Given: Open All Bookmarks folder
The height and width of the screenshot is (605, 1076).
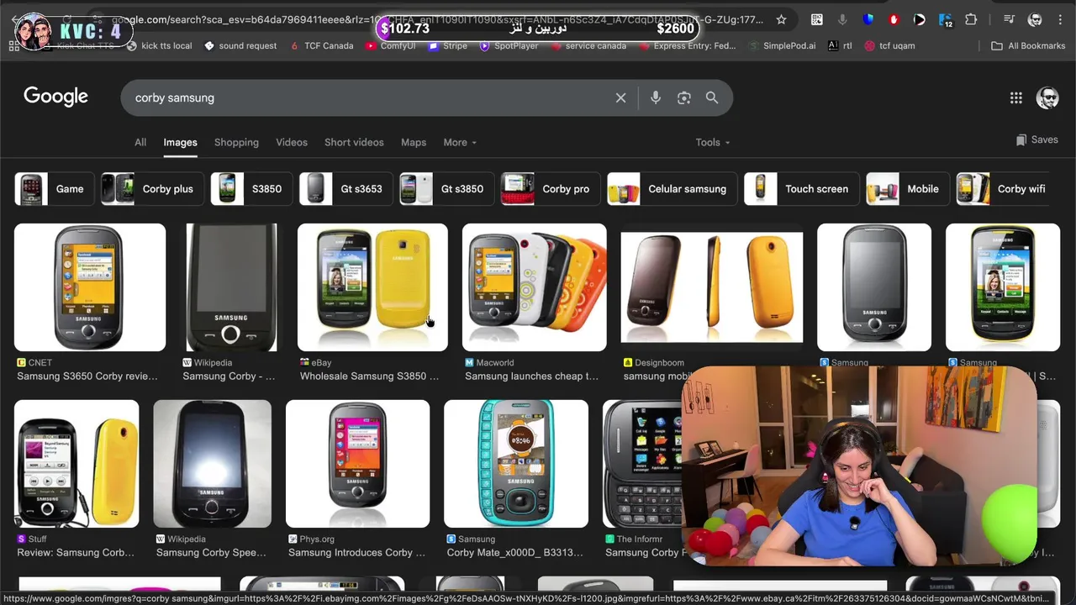Looking at the screenshot, I should 1028,45.
